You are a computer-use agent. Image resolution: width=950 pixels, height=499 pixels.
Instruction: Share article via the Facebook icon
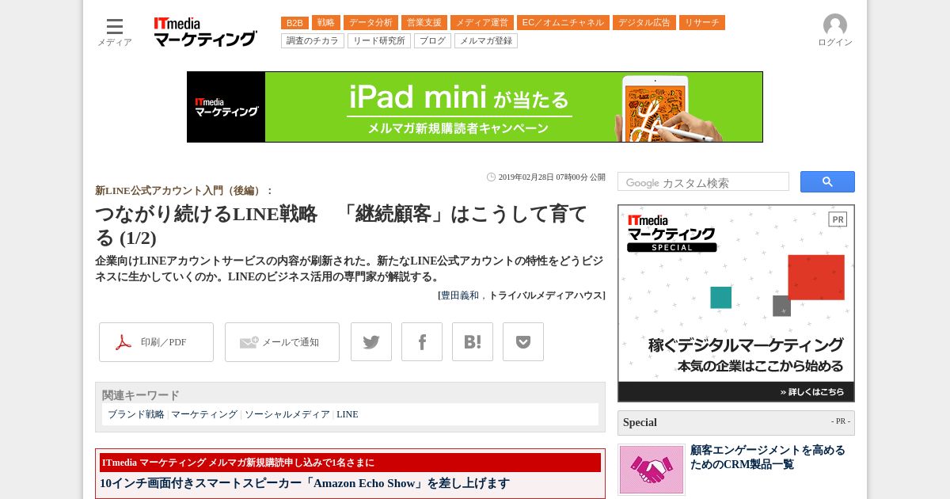pyautogui.click(x=422, y=342)
